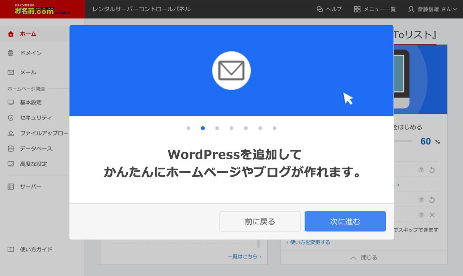This screenshot has height=276, width=463.
Task: Select the active blue pagination dot
Action: click(x=203, y=128)
